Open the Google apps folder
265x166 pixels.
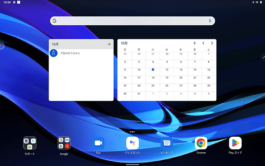pos(64,143)
